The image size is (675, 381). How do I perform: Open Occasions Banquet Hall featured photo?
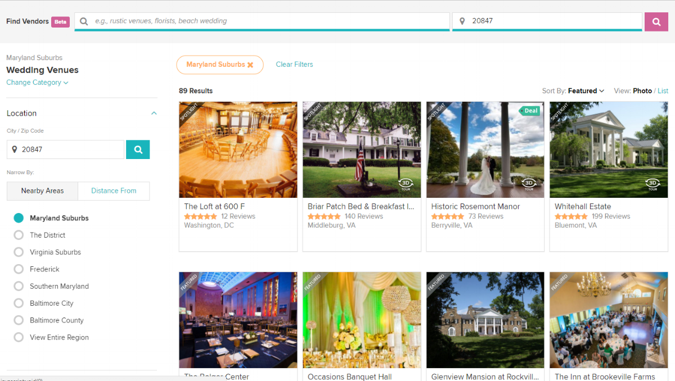tap(362, 320)
